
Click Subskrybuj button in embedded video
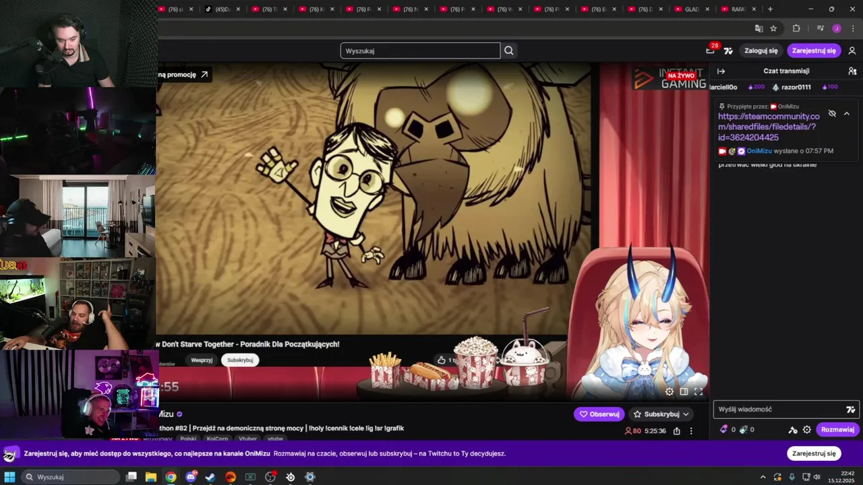pyautogui.click(x=240, y=360)
